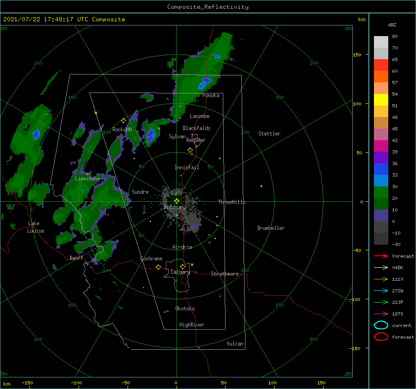This screenshot has height=389, width=416.
Task: Click the Olds city label
Action: tap(176, 193)
